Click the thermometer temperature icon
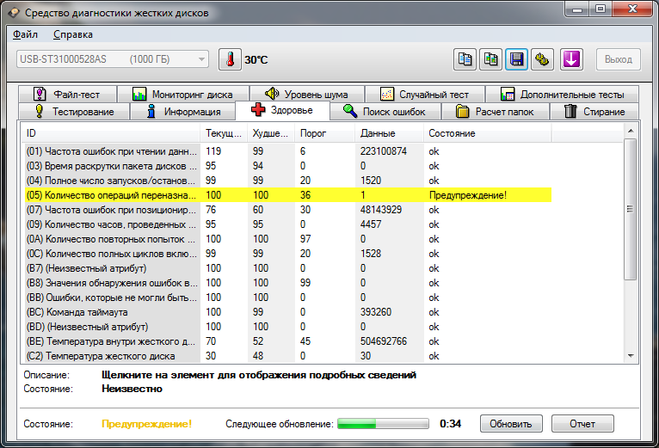Screen dimensions: 659x448 point(231,59)
